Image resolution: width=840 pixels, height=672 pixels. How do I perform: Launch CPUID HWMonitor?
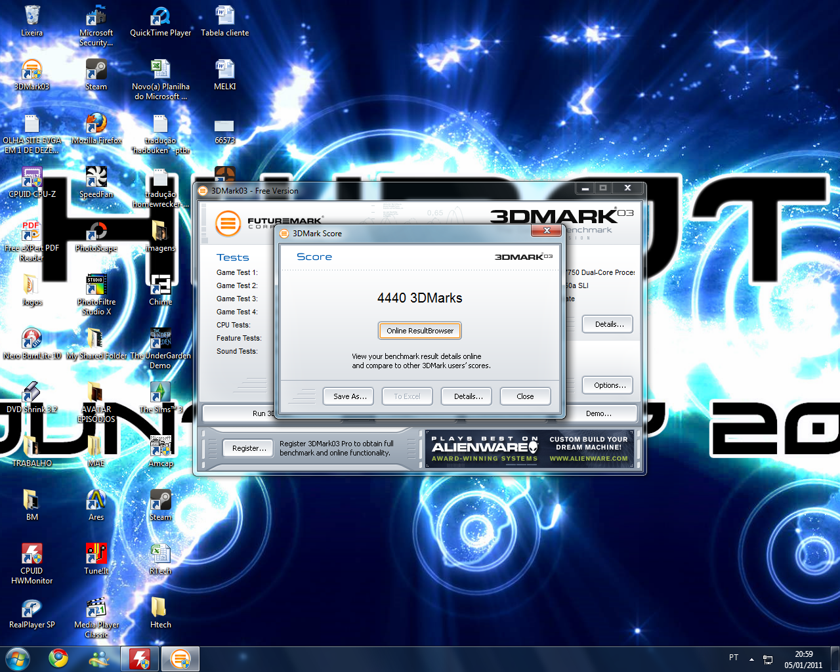point(31,564)
